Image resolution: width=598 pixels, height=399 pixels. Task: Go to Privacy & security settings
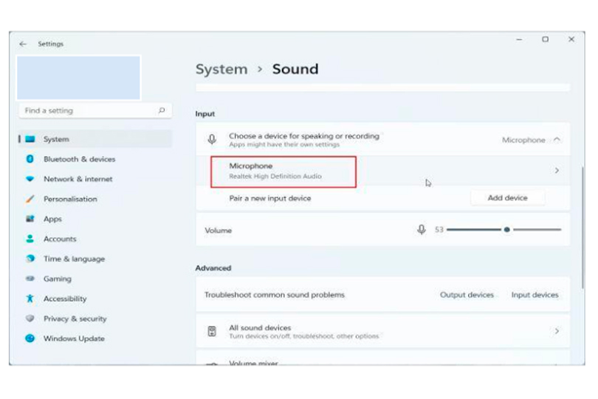click(x=75, y=319)
